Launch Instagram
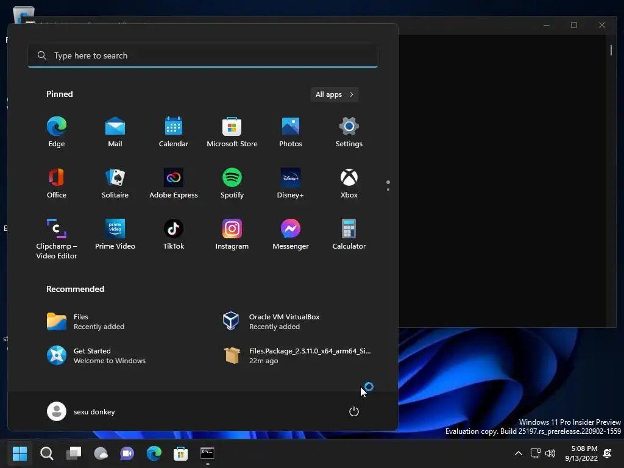 point(232,235)
